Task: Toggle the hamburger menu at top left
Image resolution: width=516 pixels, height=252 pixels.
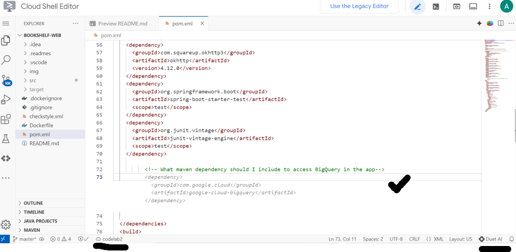Action: tap(6, 23)
